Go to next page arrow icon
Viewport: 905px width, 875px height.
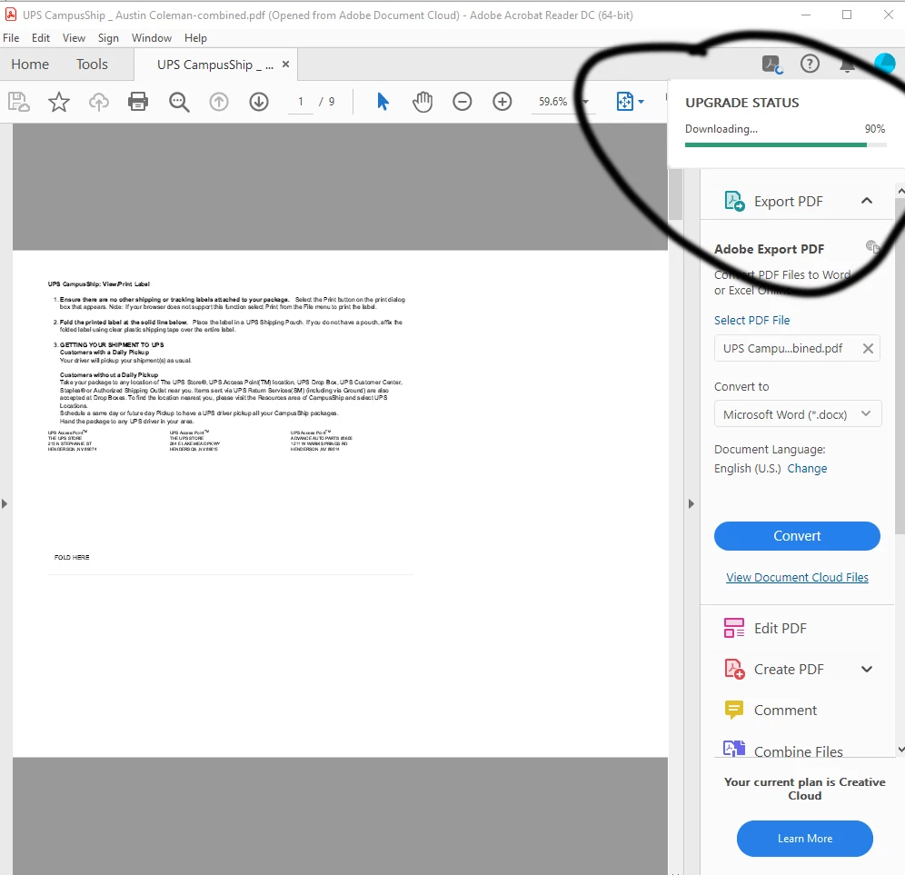(259, 102)
